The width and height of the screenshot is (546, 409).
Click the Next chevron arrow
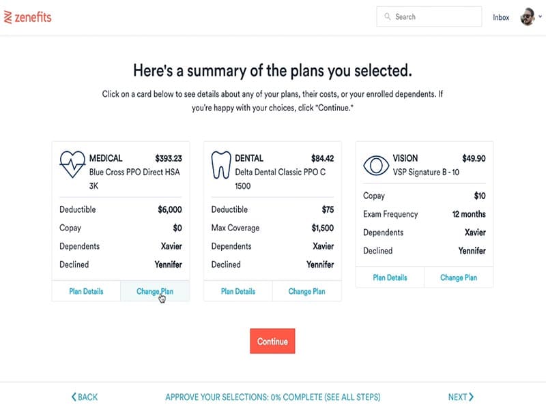click(x=471, y=397)
